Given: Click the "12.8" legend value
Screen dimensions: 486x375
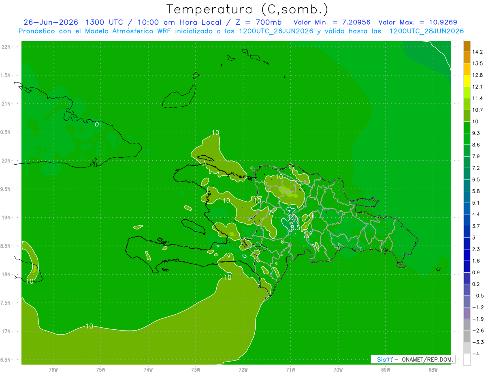Looking at the screenshot, I should point(478,75).
